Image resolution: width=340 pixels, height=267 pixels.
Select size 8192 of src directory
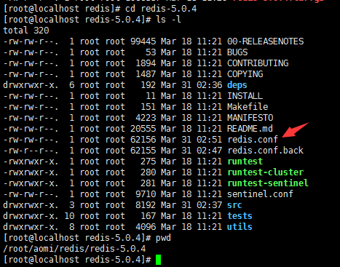click(x=146, y=205)
